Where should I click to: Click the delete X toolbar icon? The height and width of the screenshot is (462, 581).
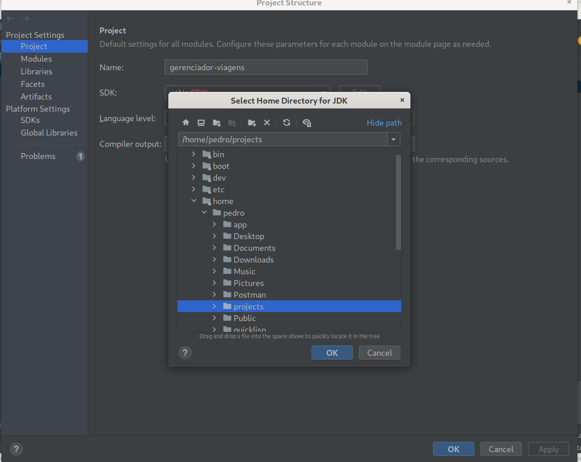[267, 122]
